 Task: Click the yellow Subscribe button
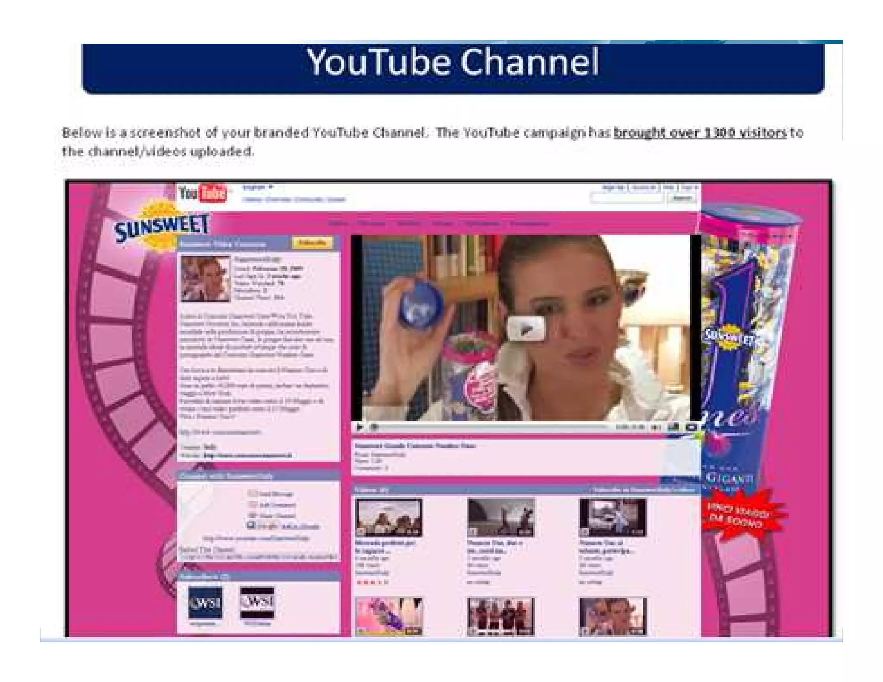(x=313, y=243)
